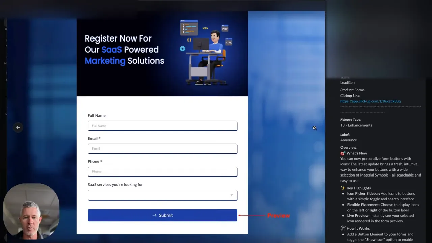Screen dimensions: 432x243
Task: Select the HTML badge icon in the illustration
Action: point(228,42)
